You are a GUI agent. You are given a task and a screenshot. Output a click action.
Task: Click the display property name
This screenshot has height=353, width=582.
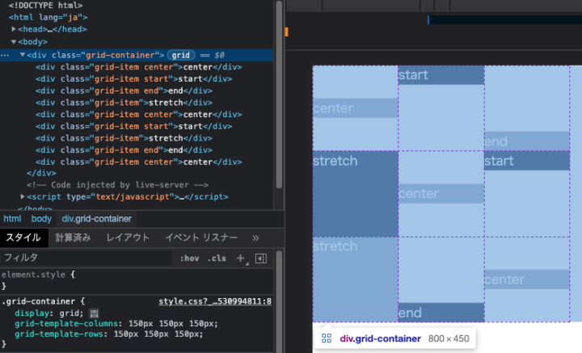point(32,313)
